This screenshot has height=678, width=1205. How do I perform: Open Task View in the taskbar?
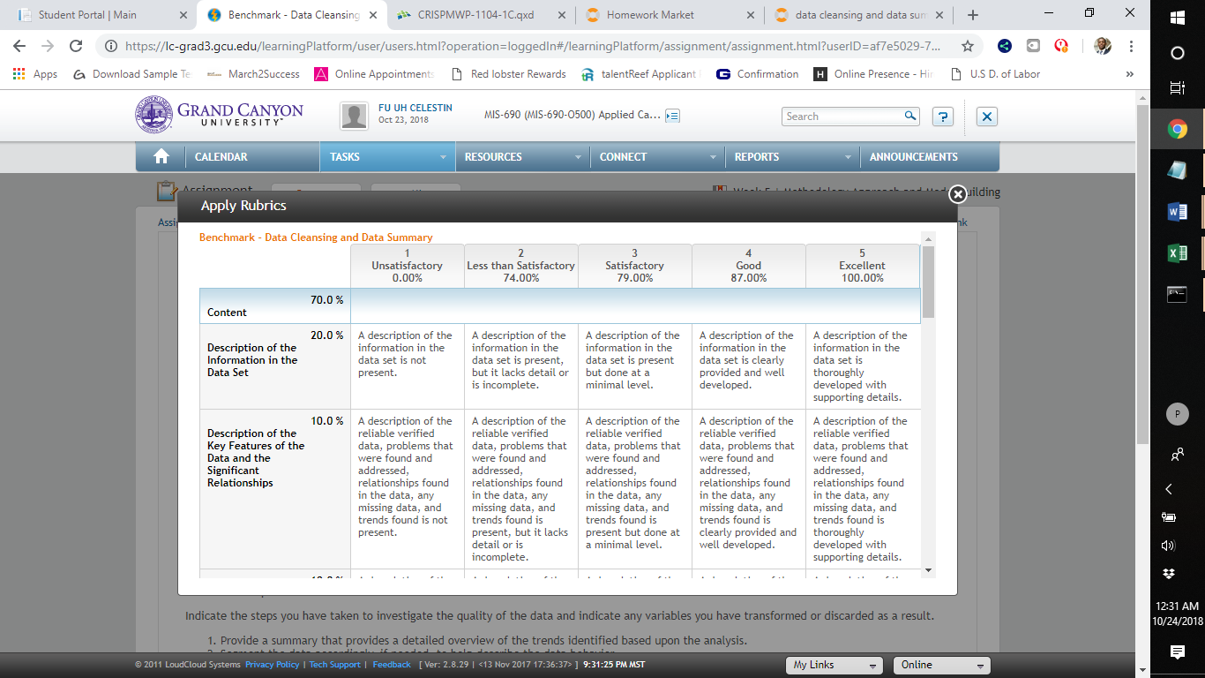[x=1178, y=88]
